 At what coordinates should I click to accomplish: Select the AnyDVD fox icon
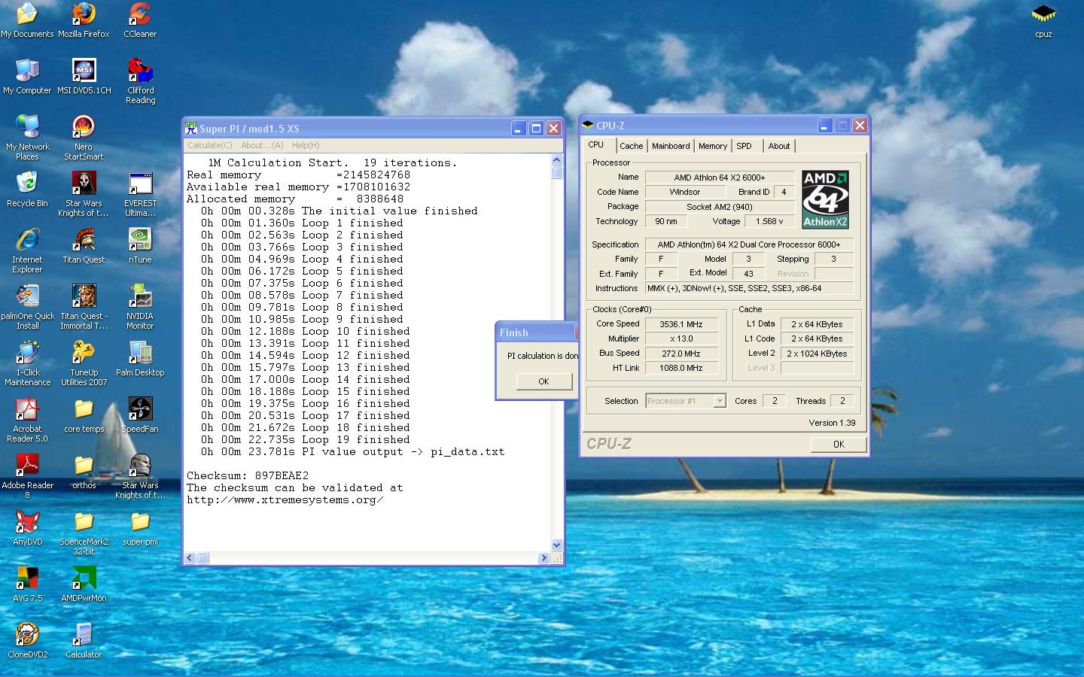pyautogui.click(x=27, y=528)
